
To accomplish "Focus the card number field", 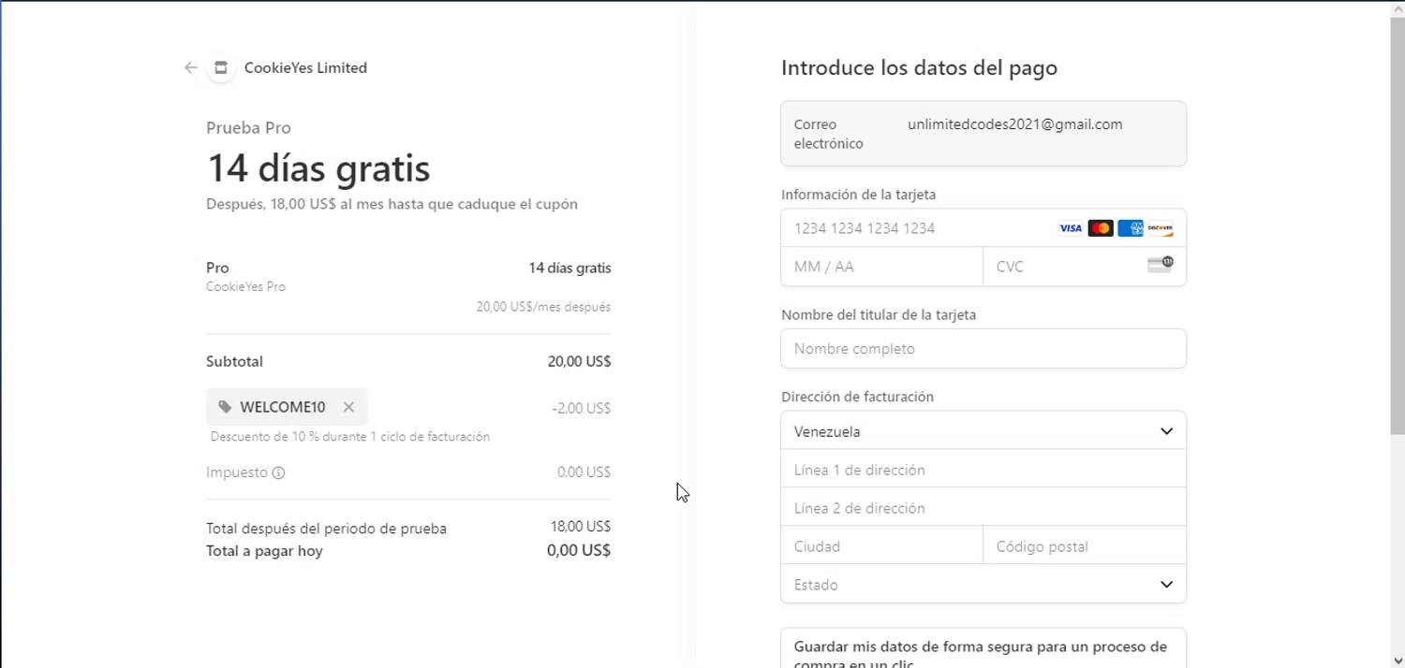I will [983, 228].
